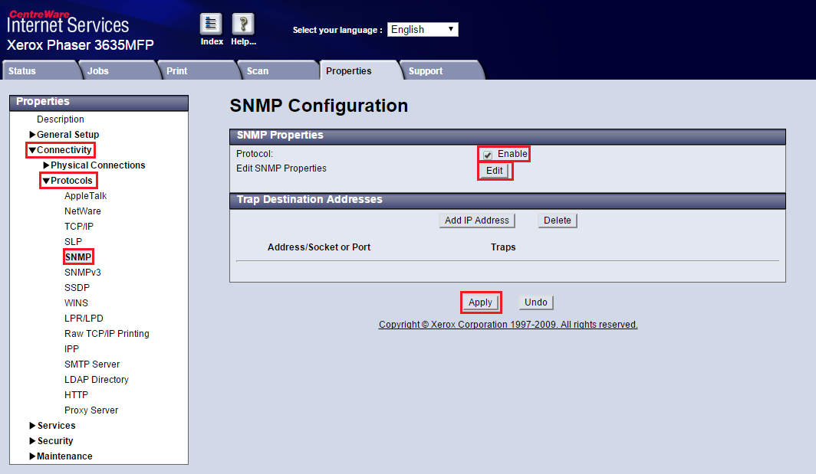Screen dimensions: 816x474
Task: Collapse the Protocols tree node
Action: [46, 181]
